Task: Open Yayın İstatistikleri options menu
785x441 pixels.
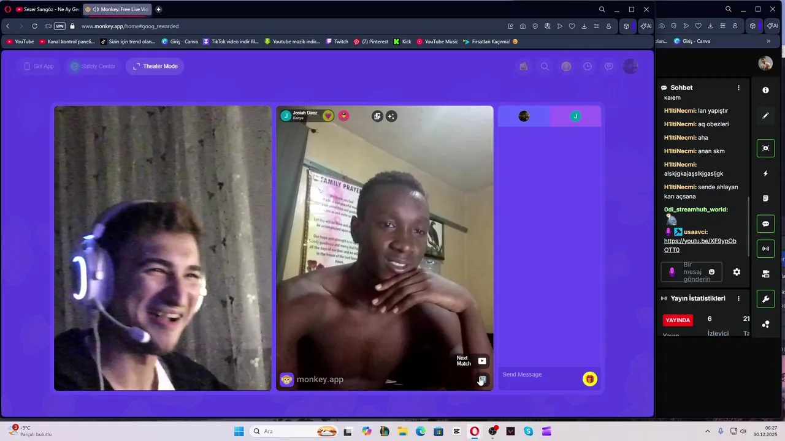Action: 738,298
